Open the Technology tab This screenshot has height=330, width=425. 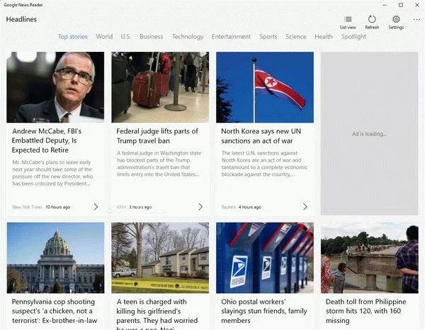point(188,37)
